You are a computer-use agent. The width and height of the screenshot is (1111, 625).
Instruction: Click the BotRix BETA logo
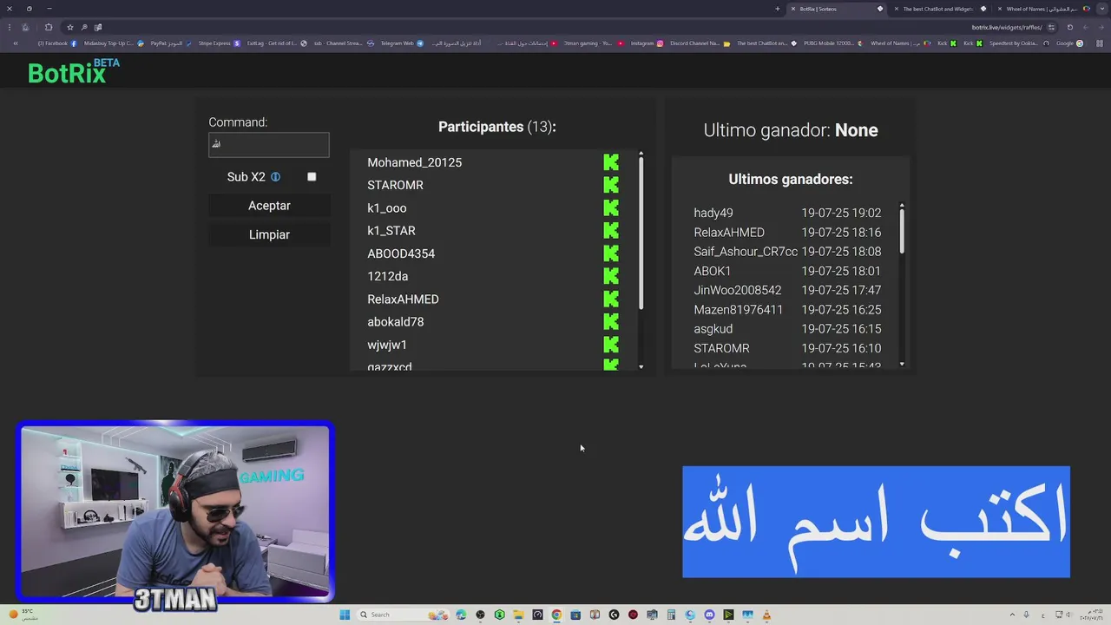73,72
